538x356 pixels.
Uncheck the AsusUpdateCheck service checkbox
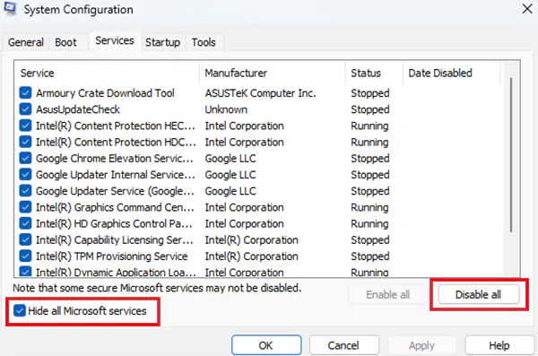tap(25, 109)
